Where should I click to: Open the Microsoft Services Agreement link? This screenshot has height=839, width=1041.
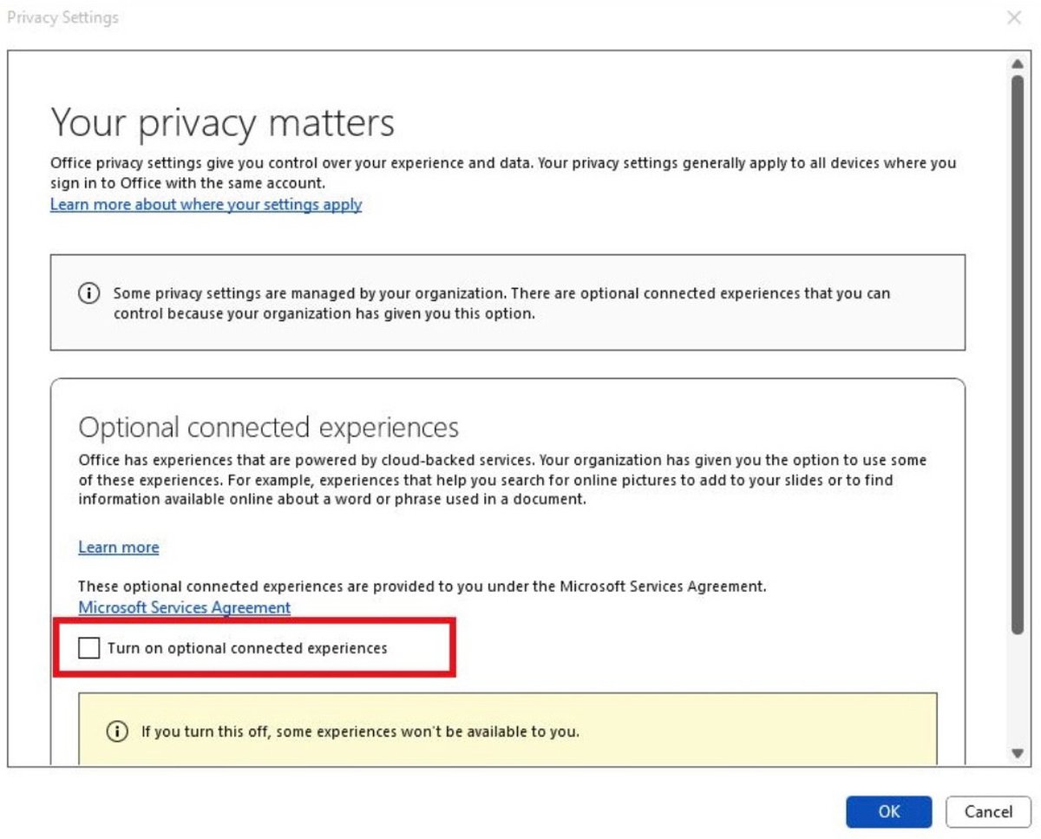[x=184, y=607]
